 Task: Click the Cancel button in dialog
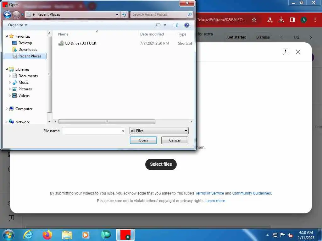coord(175,140)
